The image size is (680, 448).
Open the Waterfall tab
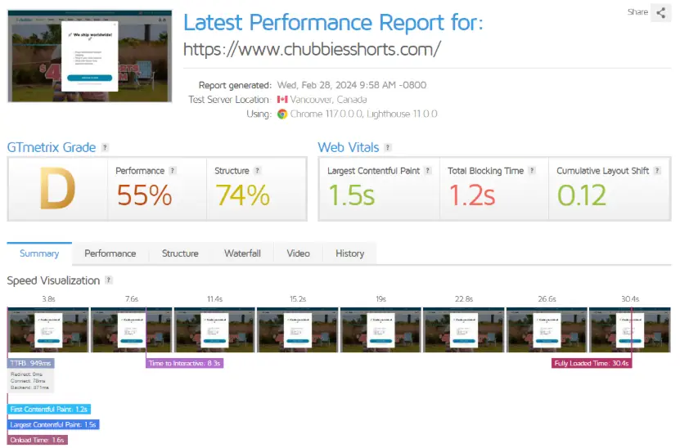coord(242,253)
